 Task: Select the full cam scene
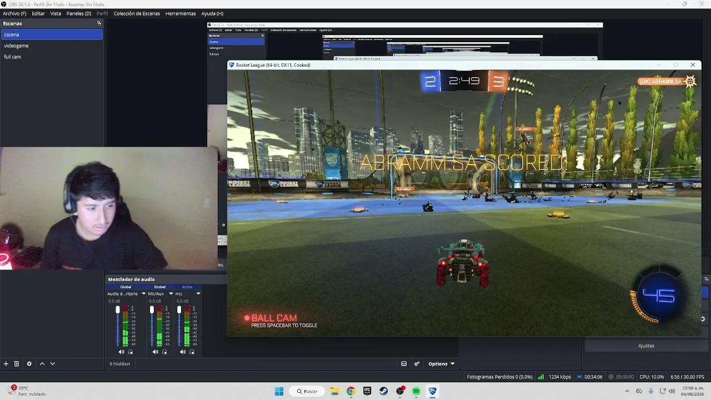click(52, 57)
